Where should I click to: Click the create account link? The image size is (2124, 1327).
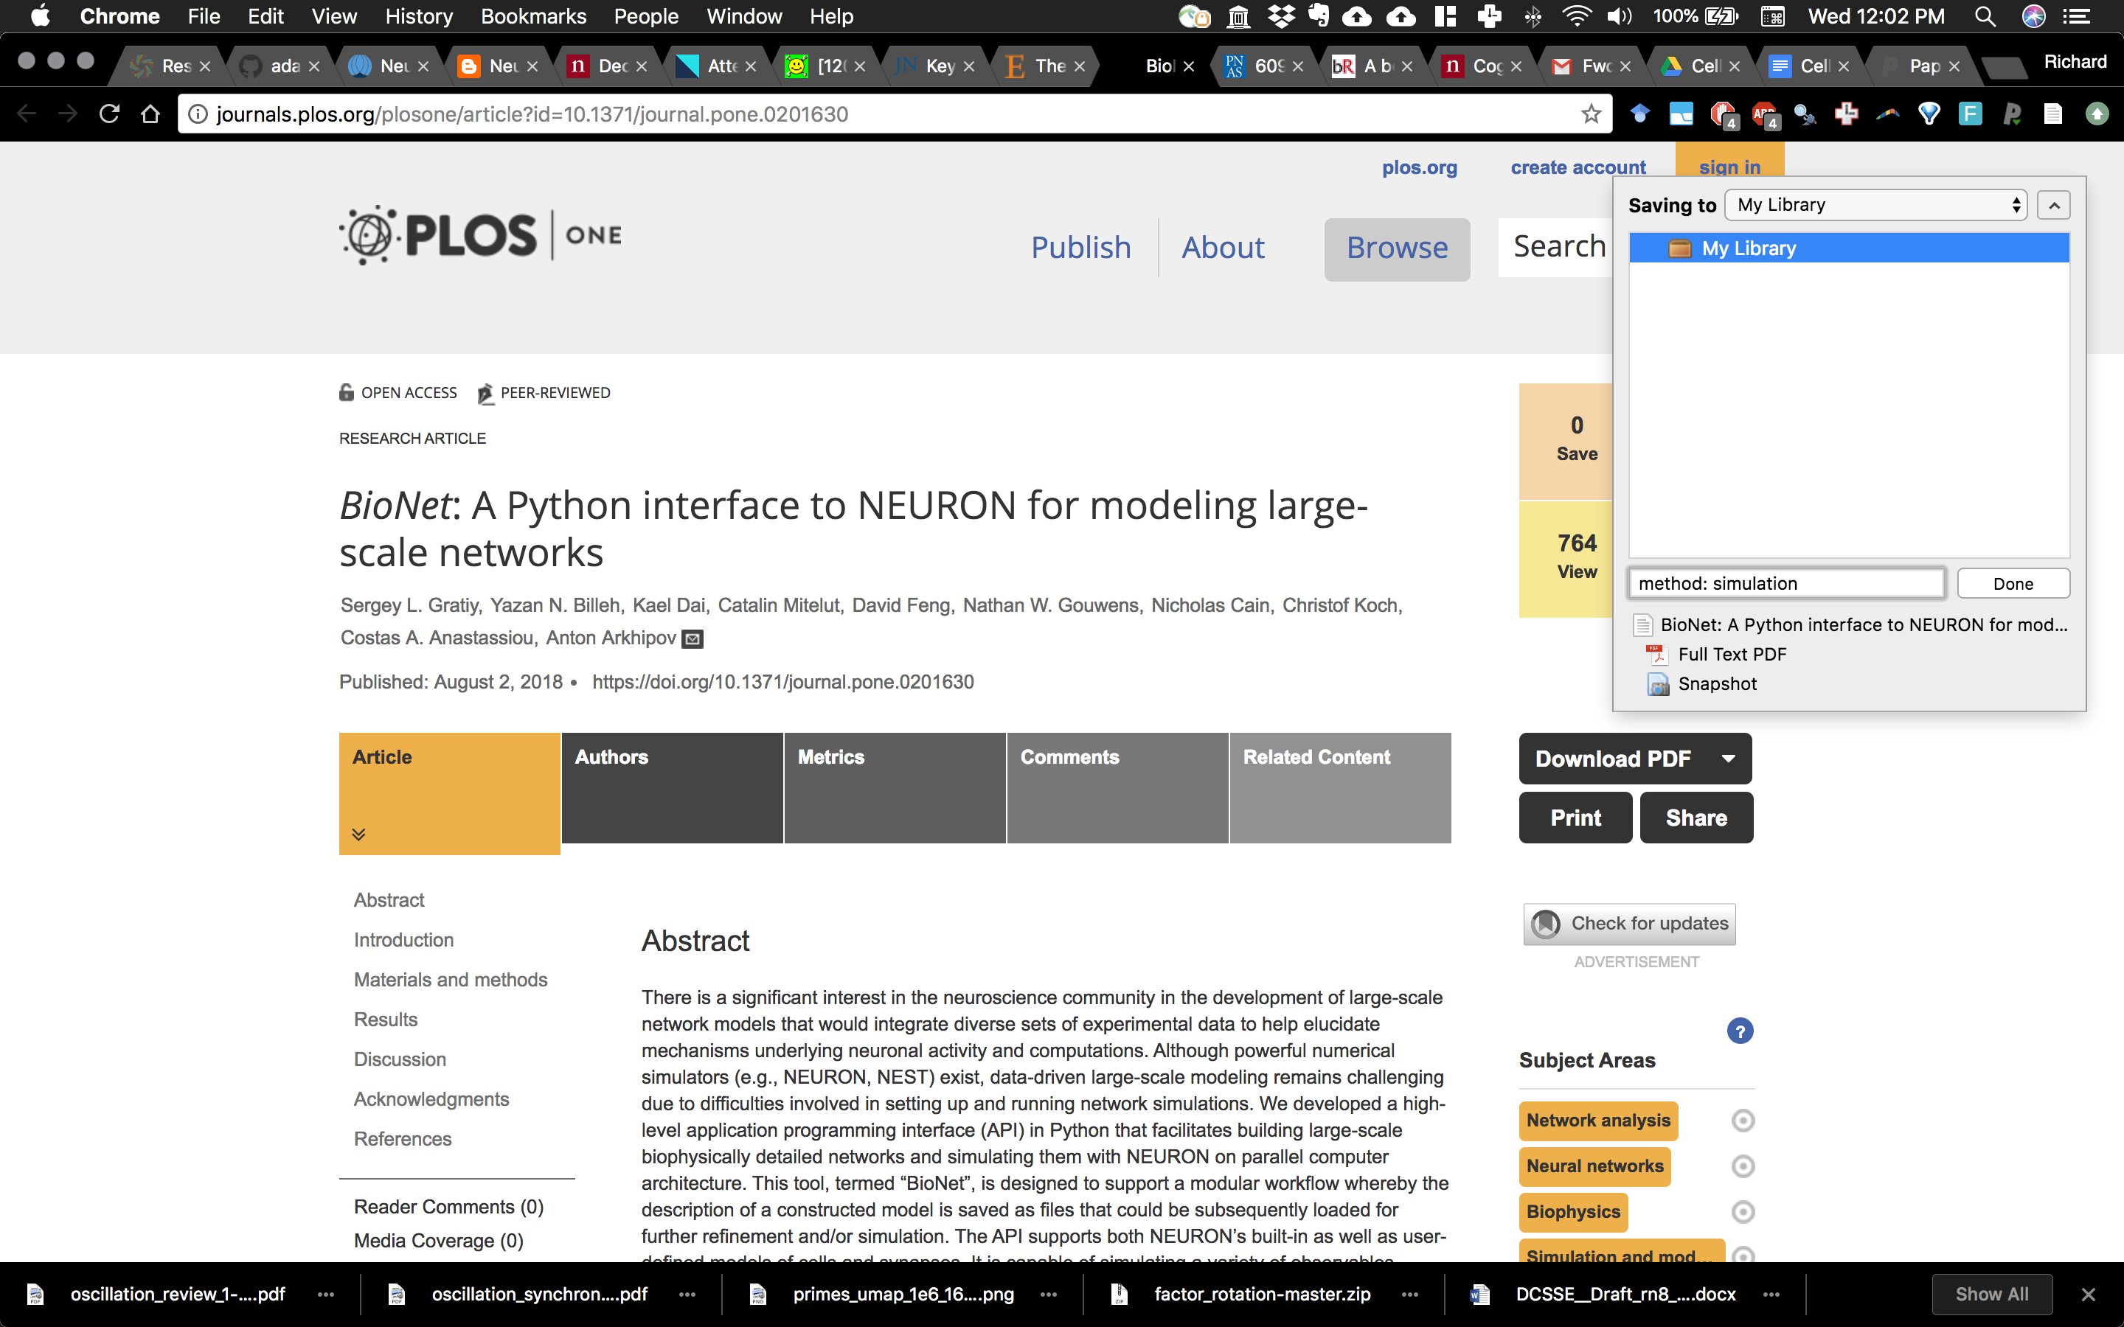pyautogui.click(x=1578, y=167)
